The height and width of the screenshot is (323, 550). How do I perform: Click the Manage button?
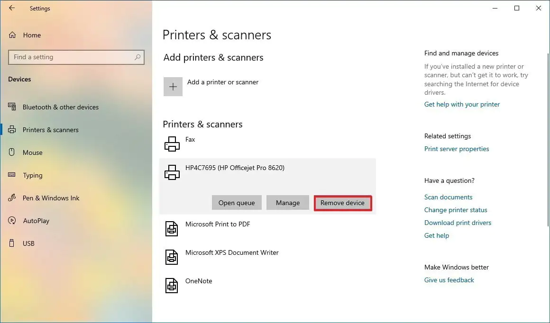(288, 203)
